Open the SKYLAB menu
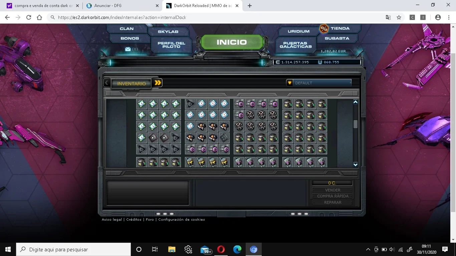The width and height of the screenshot is (456, 256). point(168,32)
